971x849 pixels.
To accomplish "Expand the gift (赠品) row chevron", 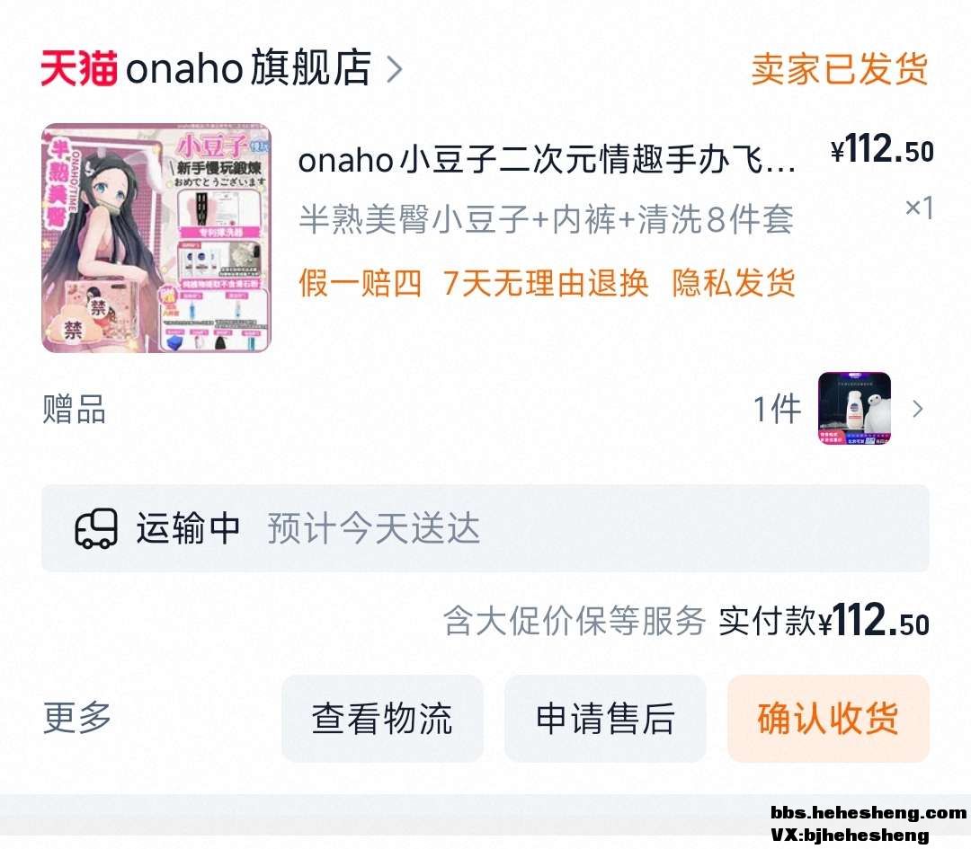I will click(x=918, y=409).
